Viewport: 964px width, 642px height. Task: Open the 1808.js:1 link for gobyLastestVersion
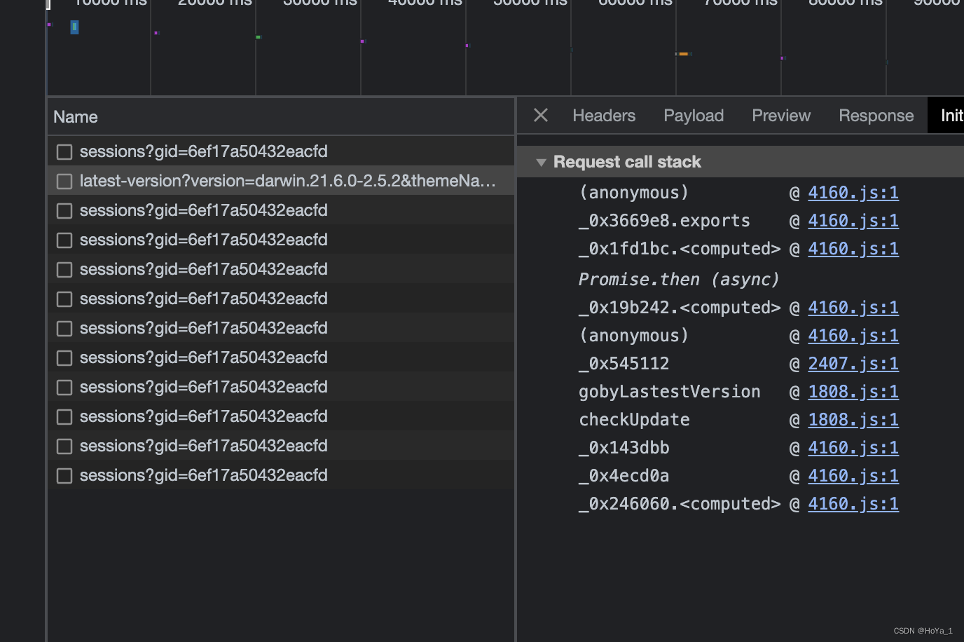(853, 392)
